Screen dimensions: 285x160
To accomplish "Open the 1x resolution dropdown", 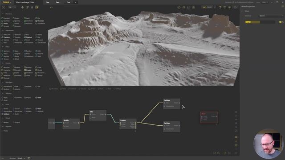I will [12, 7].
